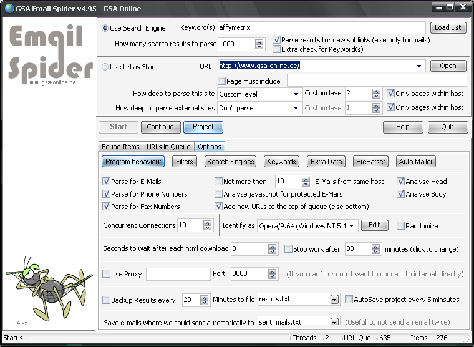Image resolution: width=474 pixels, height=347 pixels.
Task: Click the Email Spider logo
Action: 50,54
